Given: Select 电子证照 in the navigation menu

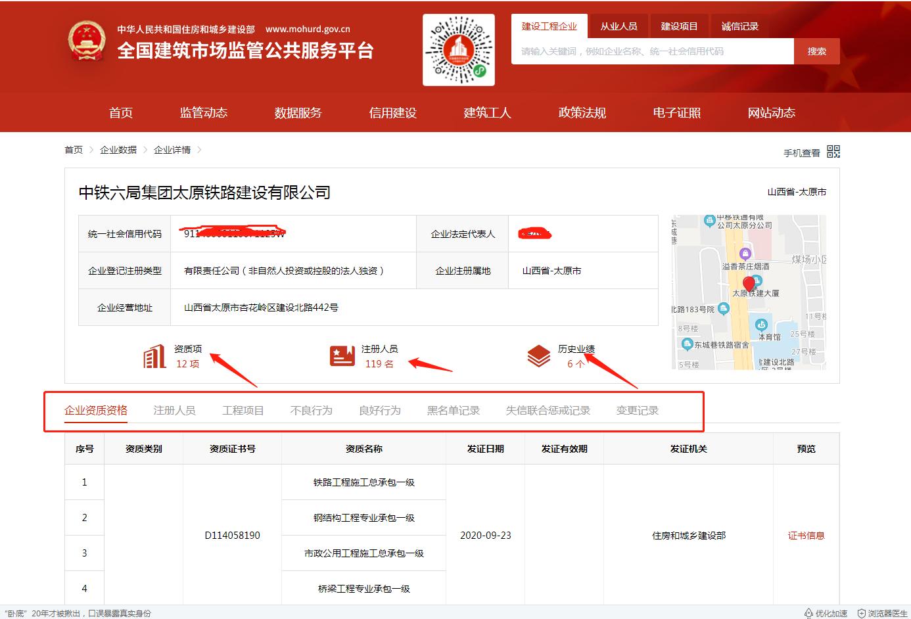Looking at the screenshot, I should click(x=676, y=112).
